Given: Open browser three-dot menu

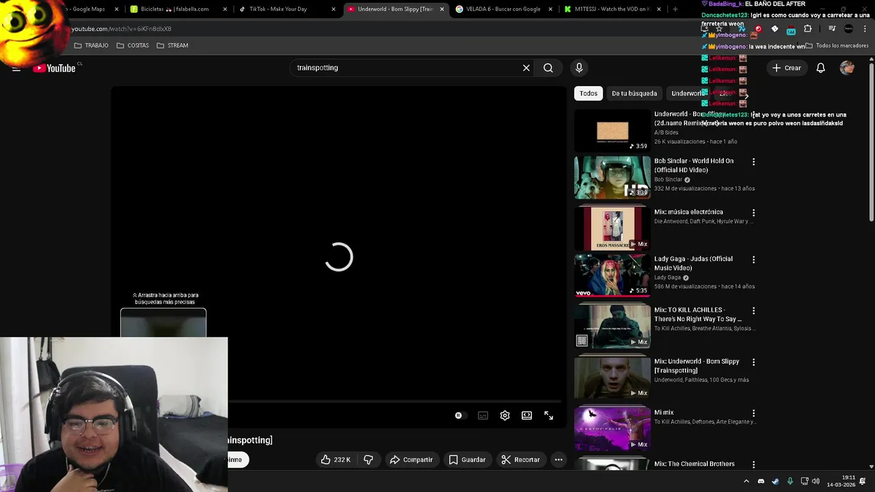Looking at the screenshot, I should pos(865,29).
